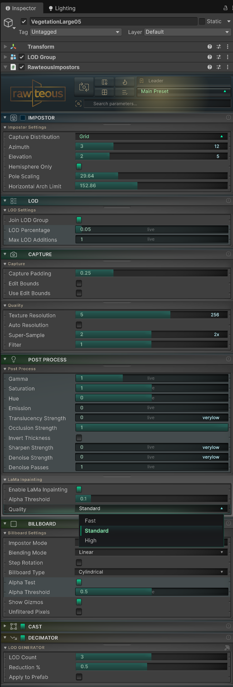Click the camera icon on the CAPTURE header

coord(14,254)
